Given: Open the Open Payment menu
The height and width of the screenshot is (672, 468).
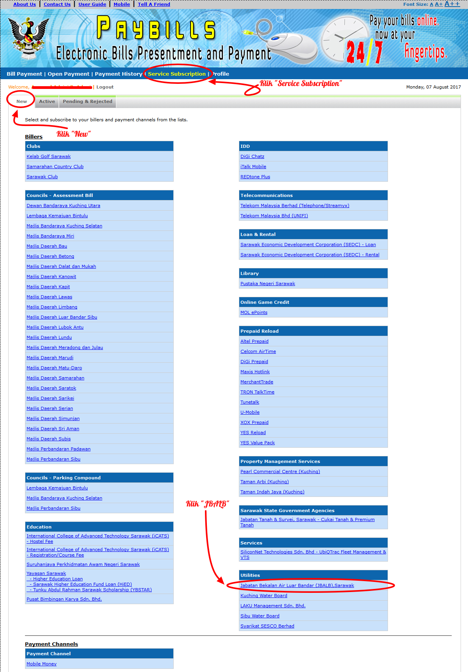Looking at the screenshot, I should pos(68,74).
